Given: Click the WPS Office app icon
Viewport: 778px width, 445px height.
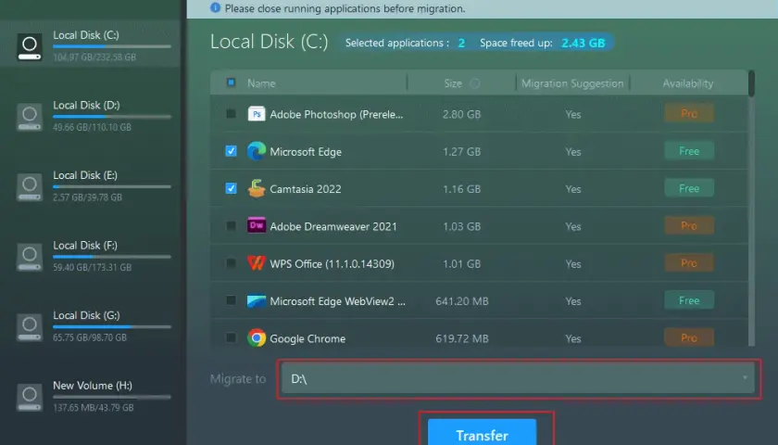Looking at the screenshot, I should point(257,262).
